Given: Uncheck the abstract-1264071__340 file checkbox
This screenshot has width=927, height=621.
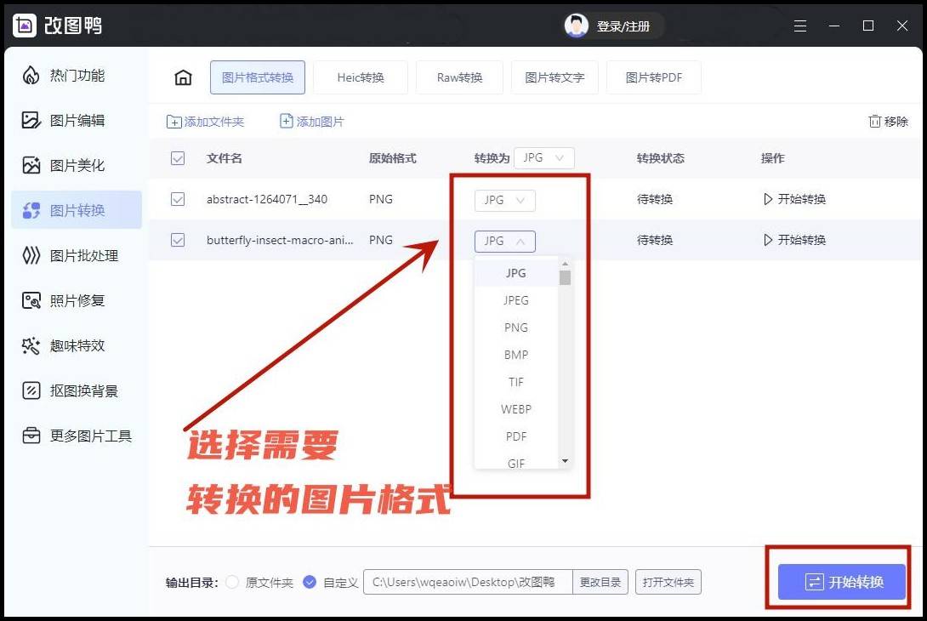Looking at the screenshot, I should (x=178, y=199).
